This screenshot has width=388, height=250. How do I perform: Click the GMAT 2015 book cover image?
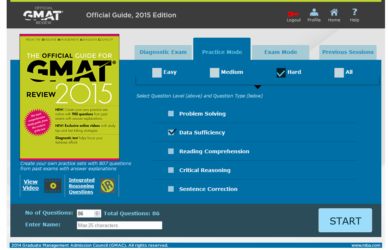click(69, 97)
